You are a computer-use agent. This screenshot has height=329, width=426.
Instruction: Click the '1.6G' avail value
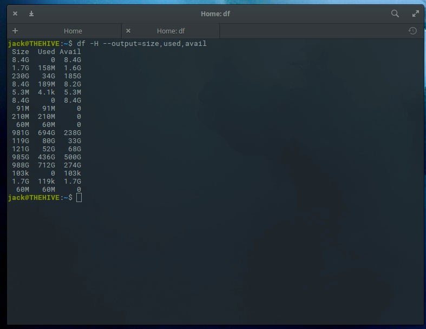point(73,68)
